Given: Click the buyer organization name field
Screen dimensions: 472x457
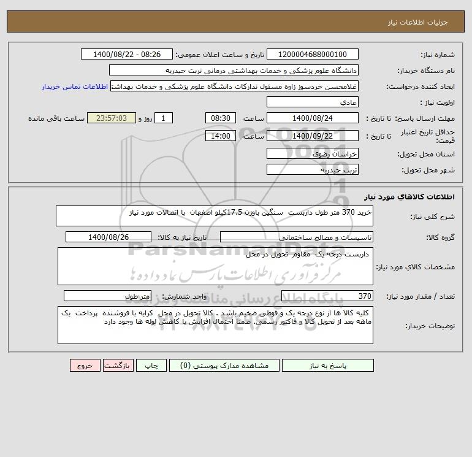Looking at the screenshot, I should tap(234, 70).
